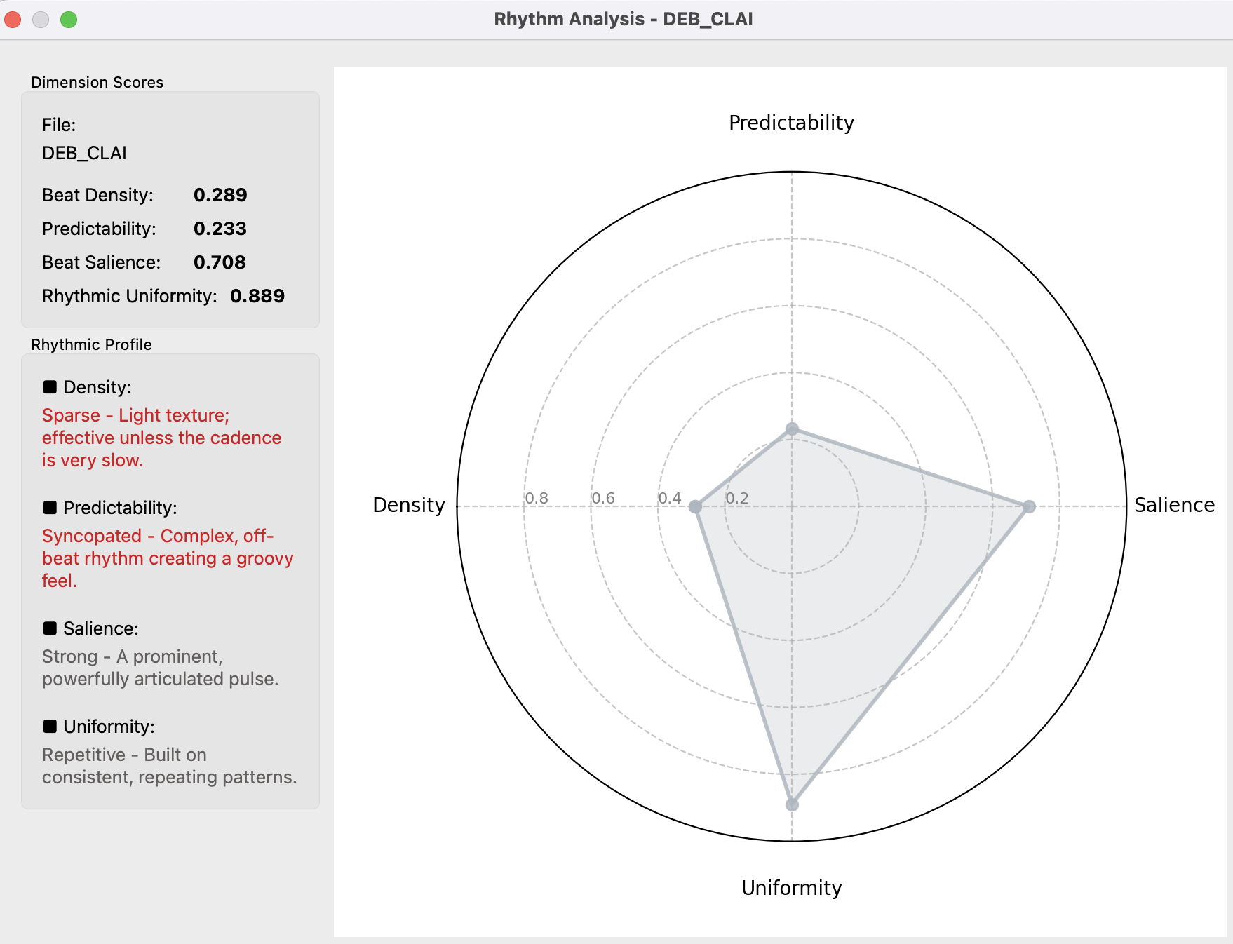Screen dimensions: 1233x944
Task: Click the 0.708 Beat Salience score value
Action: (x=220, y=262)
